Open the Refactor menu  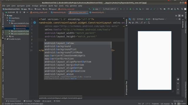(x=43, y=6)
